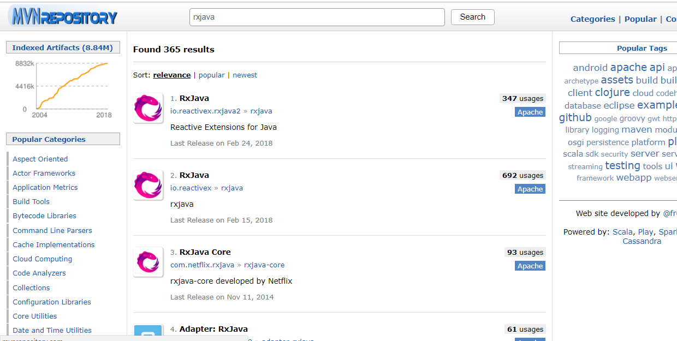Open the 347 usages link
The width and height of the screenshot is (677, 341).
522,99
